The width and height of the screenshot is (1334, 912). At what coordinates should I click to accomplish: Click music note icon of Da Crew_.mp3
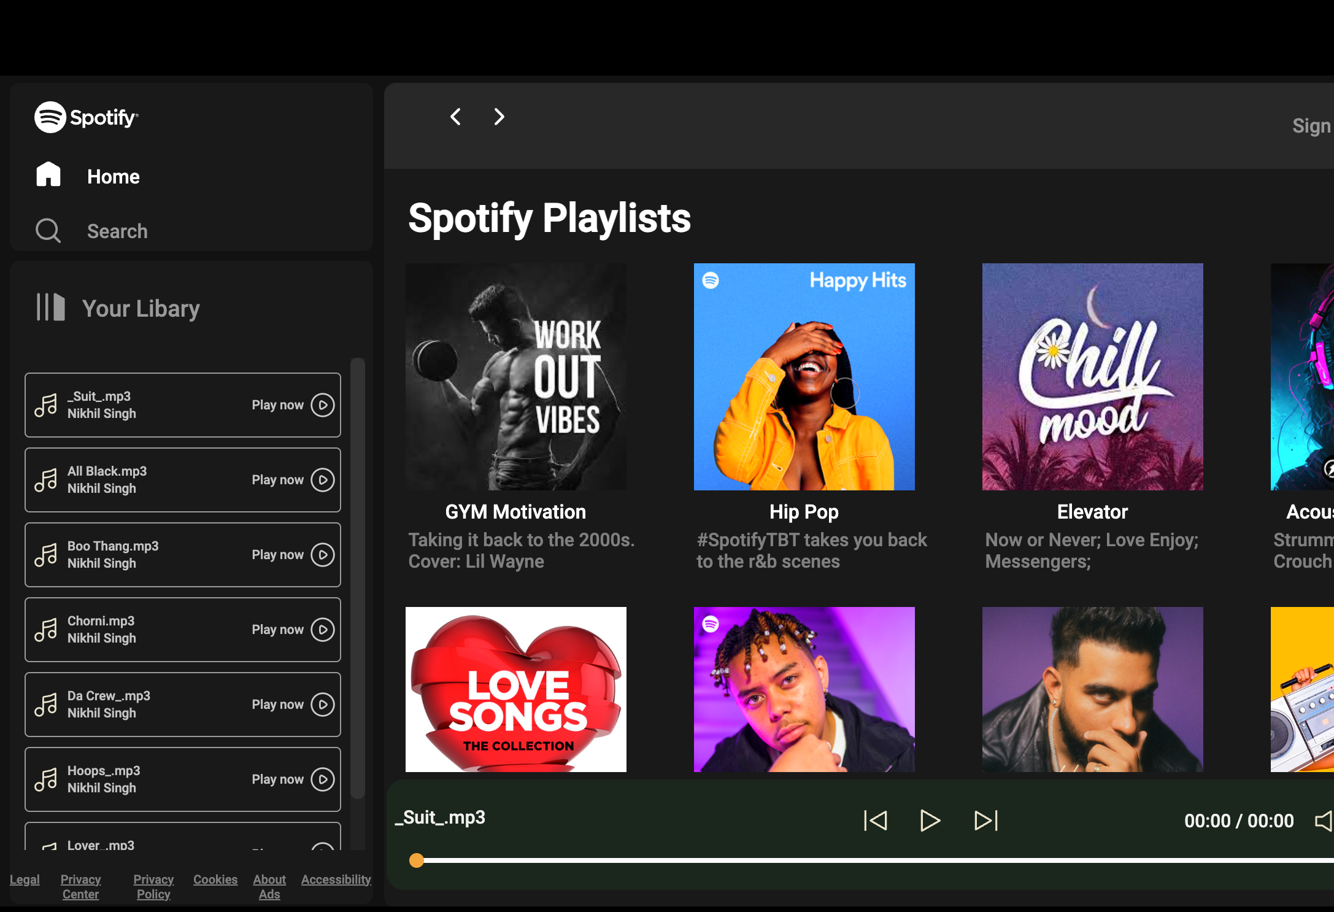(x=46, y=705)
